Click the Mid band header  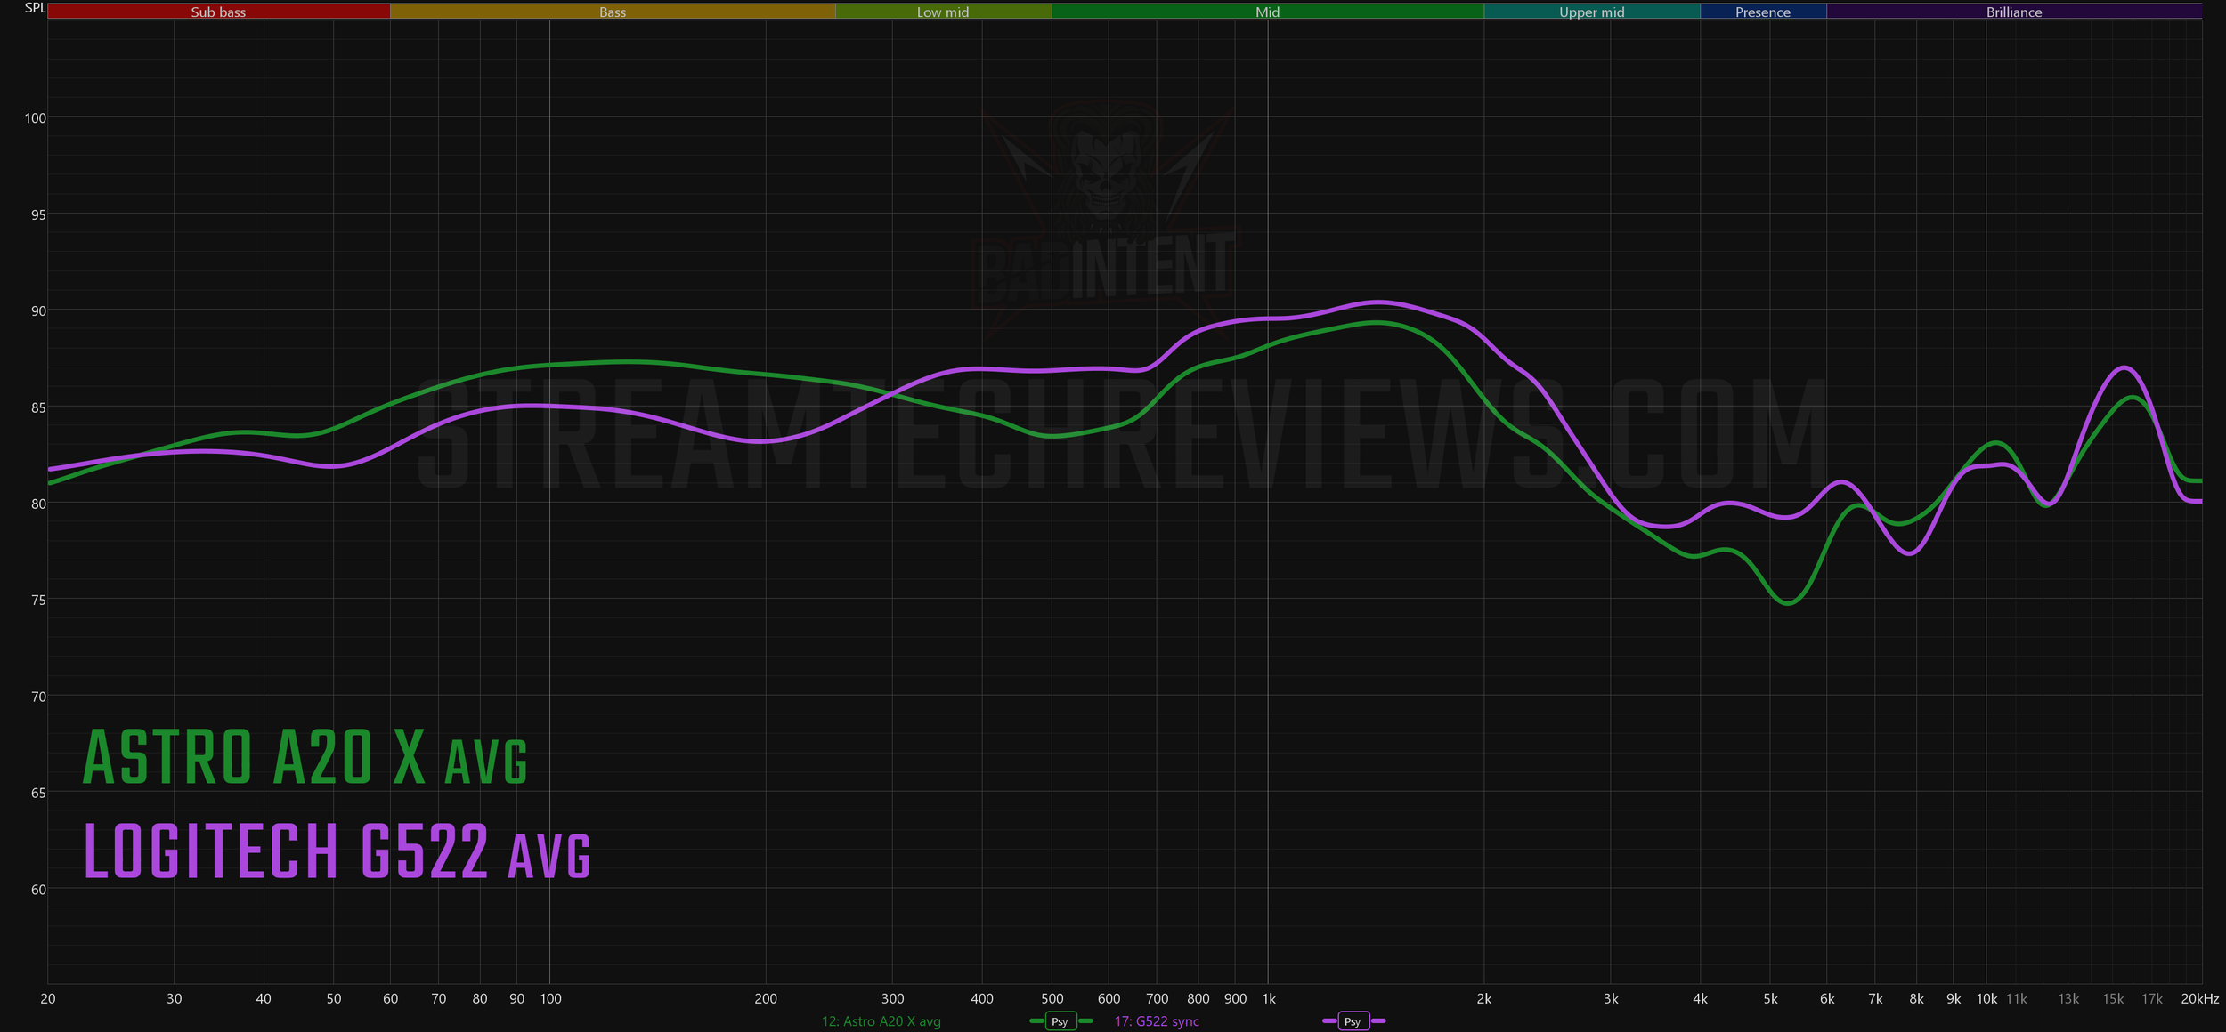(1267, 12)
